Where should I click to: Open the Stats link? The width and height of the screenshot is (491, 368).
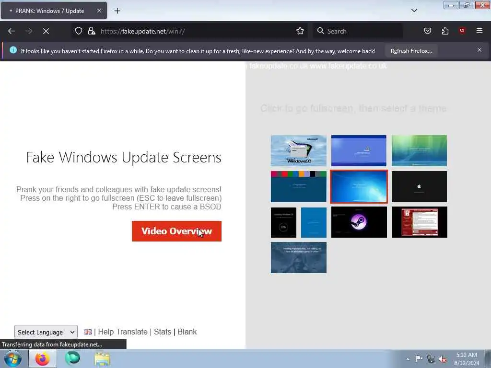[163, 332]
